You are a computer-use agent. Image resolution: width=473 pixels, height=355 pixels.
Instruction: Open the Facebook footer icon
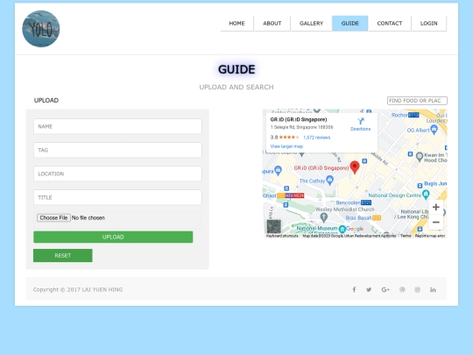[x=354, y=290]
